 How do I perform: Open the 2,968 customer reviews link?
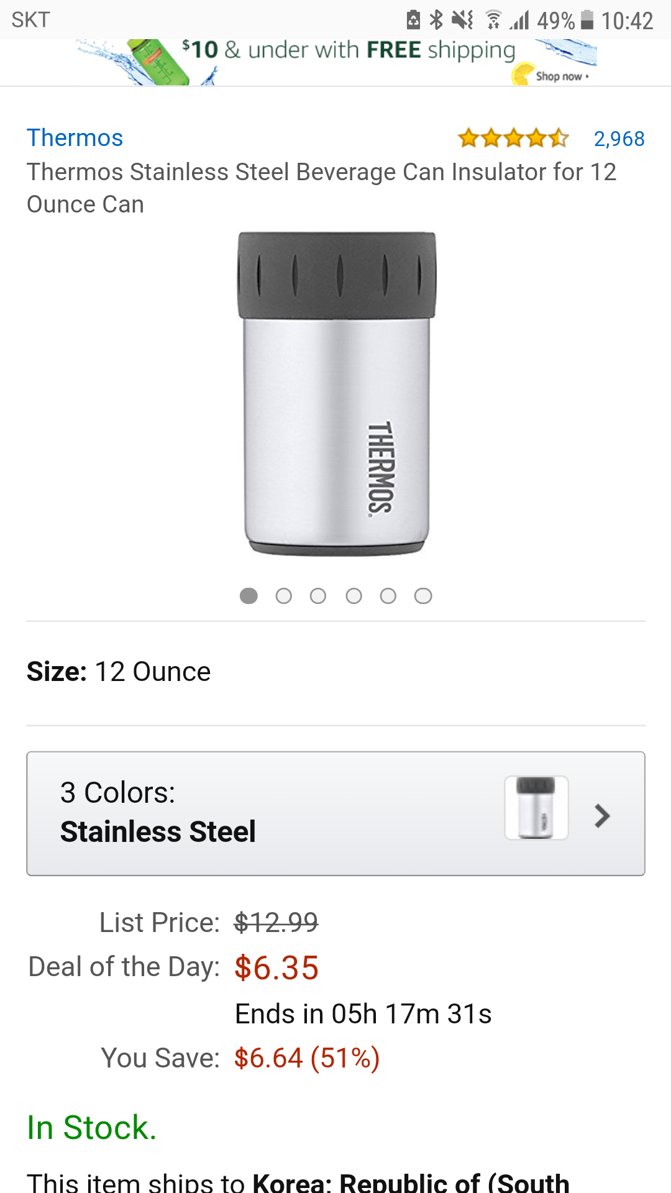(619, 139)
